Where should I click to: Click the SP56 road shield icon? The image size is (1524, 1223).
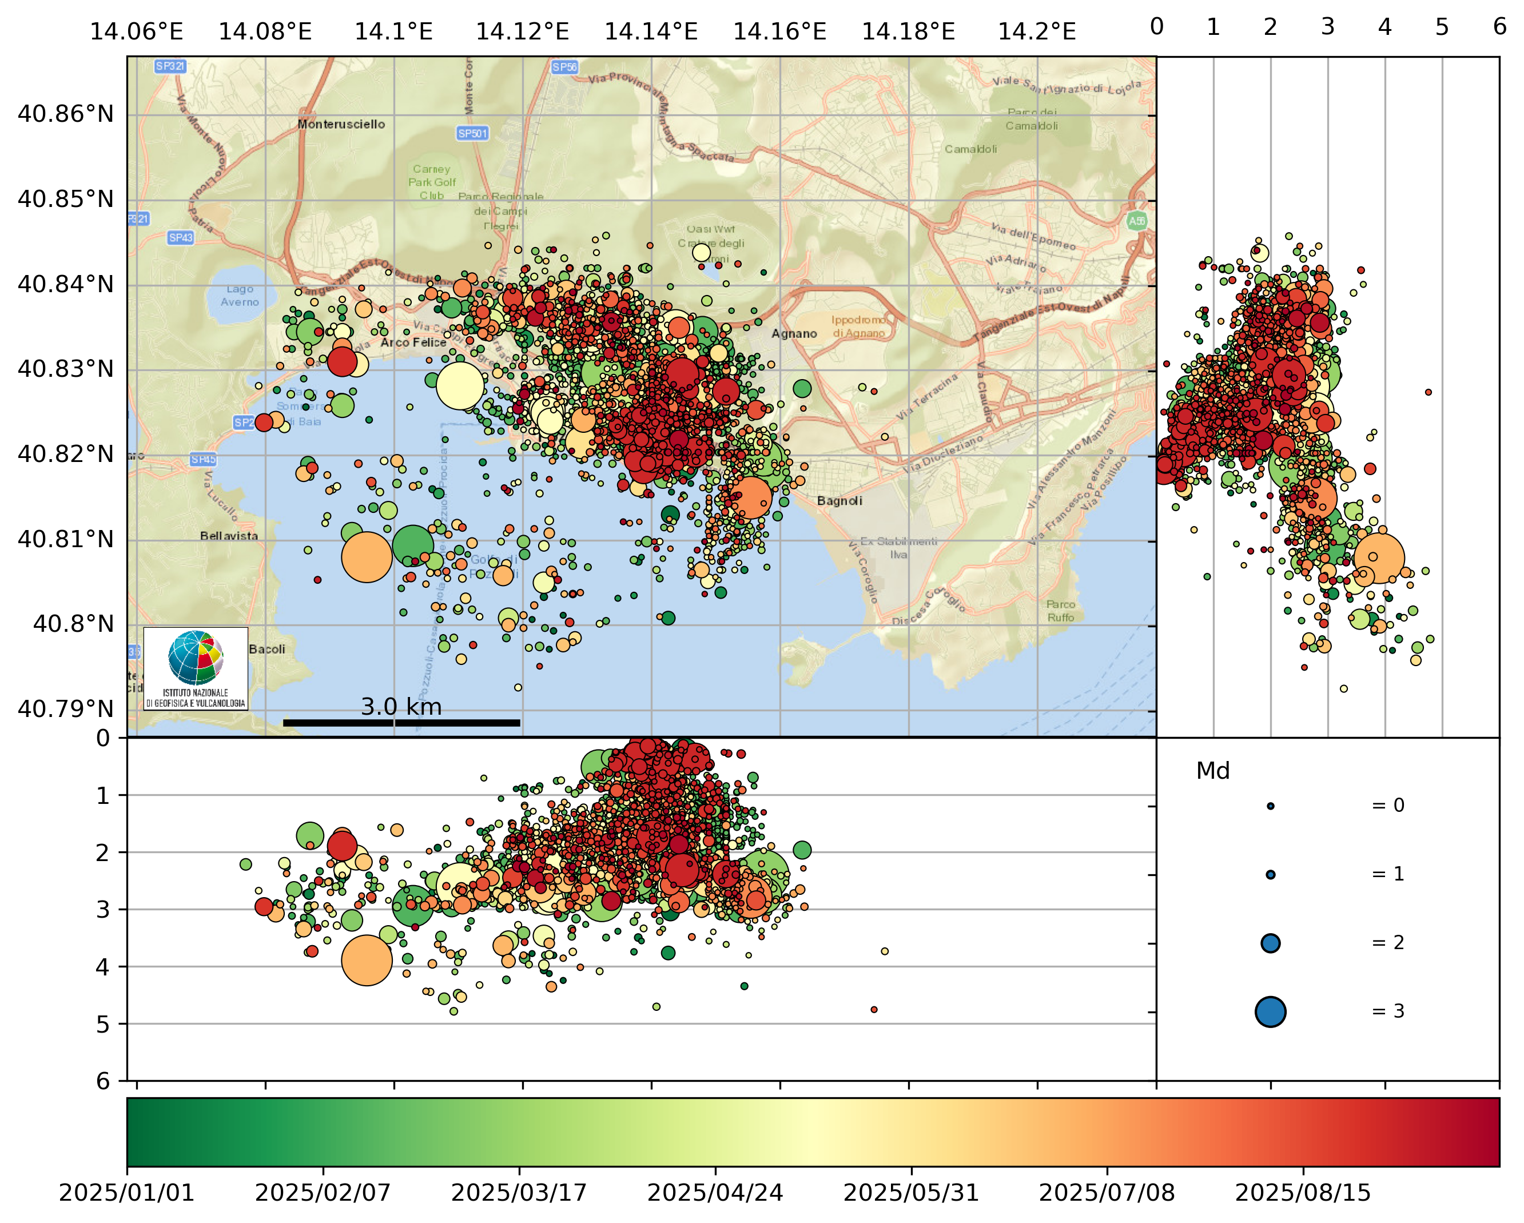564,67
